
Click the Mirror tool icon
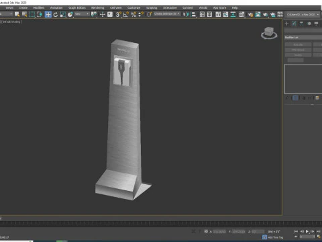point(186,15)
